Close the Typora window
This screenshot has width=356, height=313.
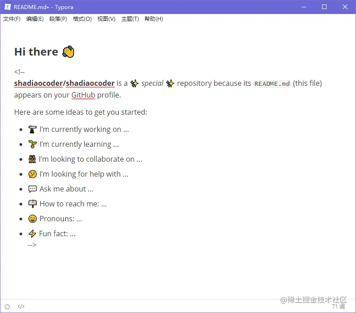tap(345, 7)
